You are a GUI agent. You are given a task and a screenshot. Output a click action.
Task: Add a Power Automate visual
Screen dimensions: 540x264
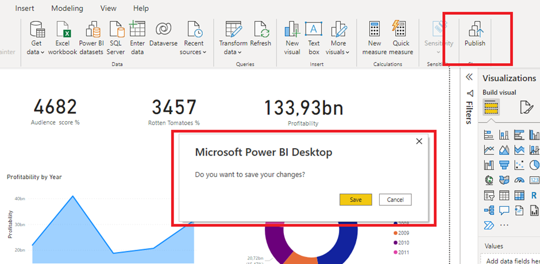click(x=489, y=225)
